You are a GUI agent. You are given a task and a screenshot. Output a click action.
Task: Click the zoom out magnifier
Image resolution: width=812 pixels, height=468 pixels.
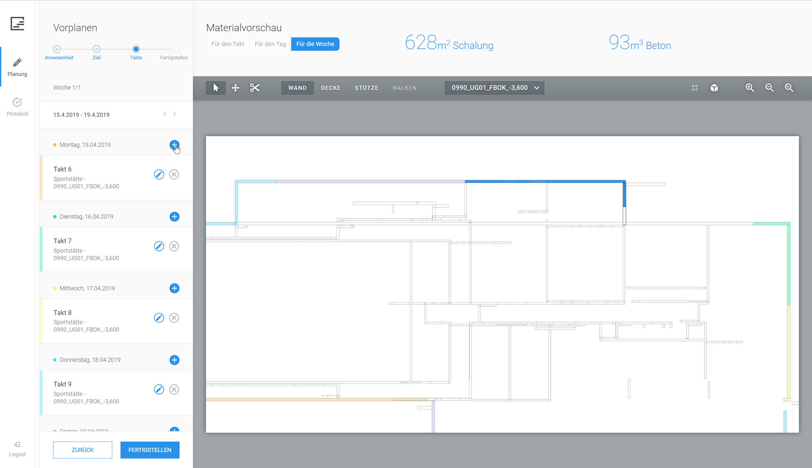pos(769,88)
